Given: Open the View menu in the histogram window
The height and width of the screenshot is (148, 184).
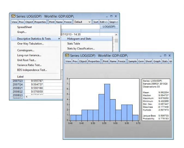Looking at the screenshot, I should click(x=68, y=61).
